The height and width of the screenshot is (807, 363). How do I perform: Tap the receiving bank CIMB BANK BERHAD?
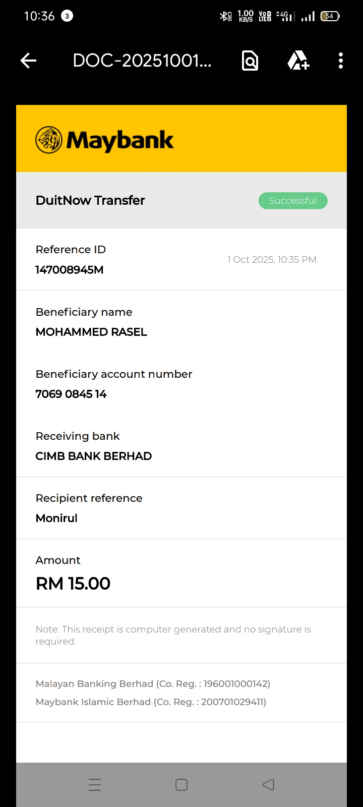click(94, 456)
